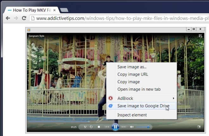Click the browser forward arrow
The width and height of the screenshot is (209, 136).
tap(16, 18)
